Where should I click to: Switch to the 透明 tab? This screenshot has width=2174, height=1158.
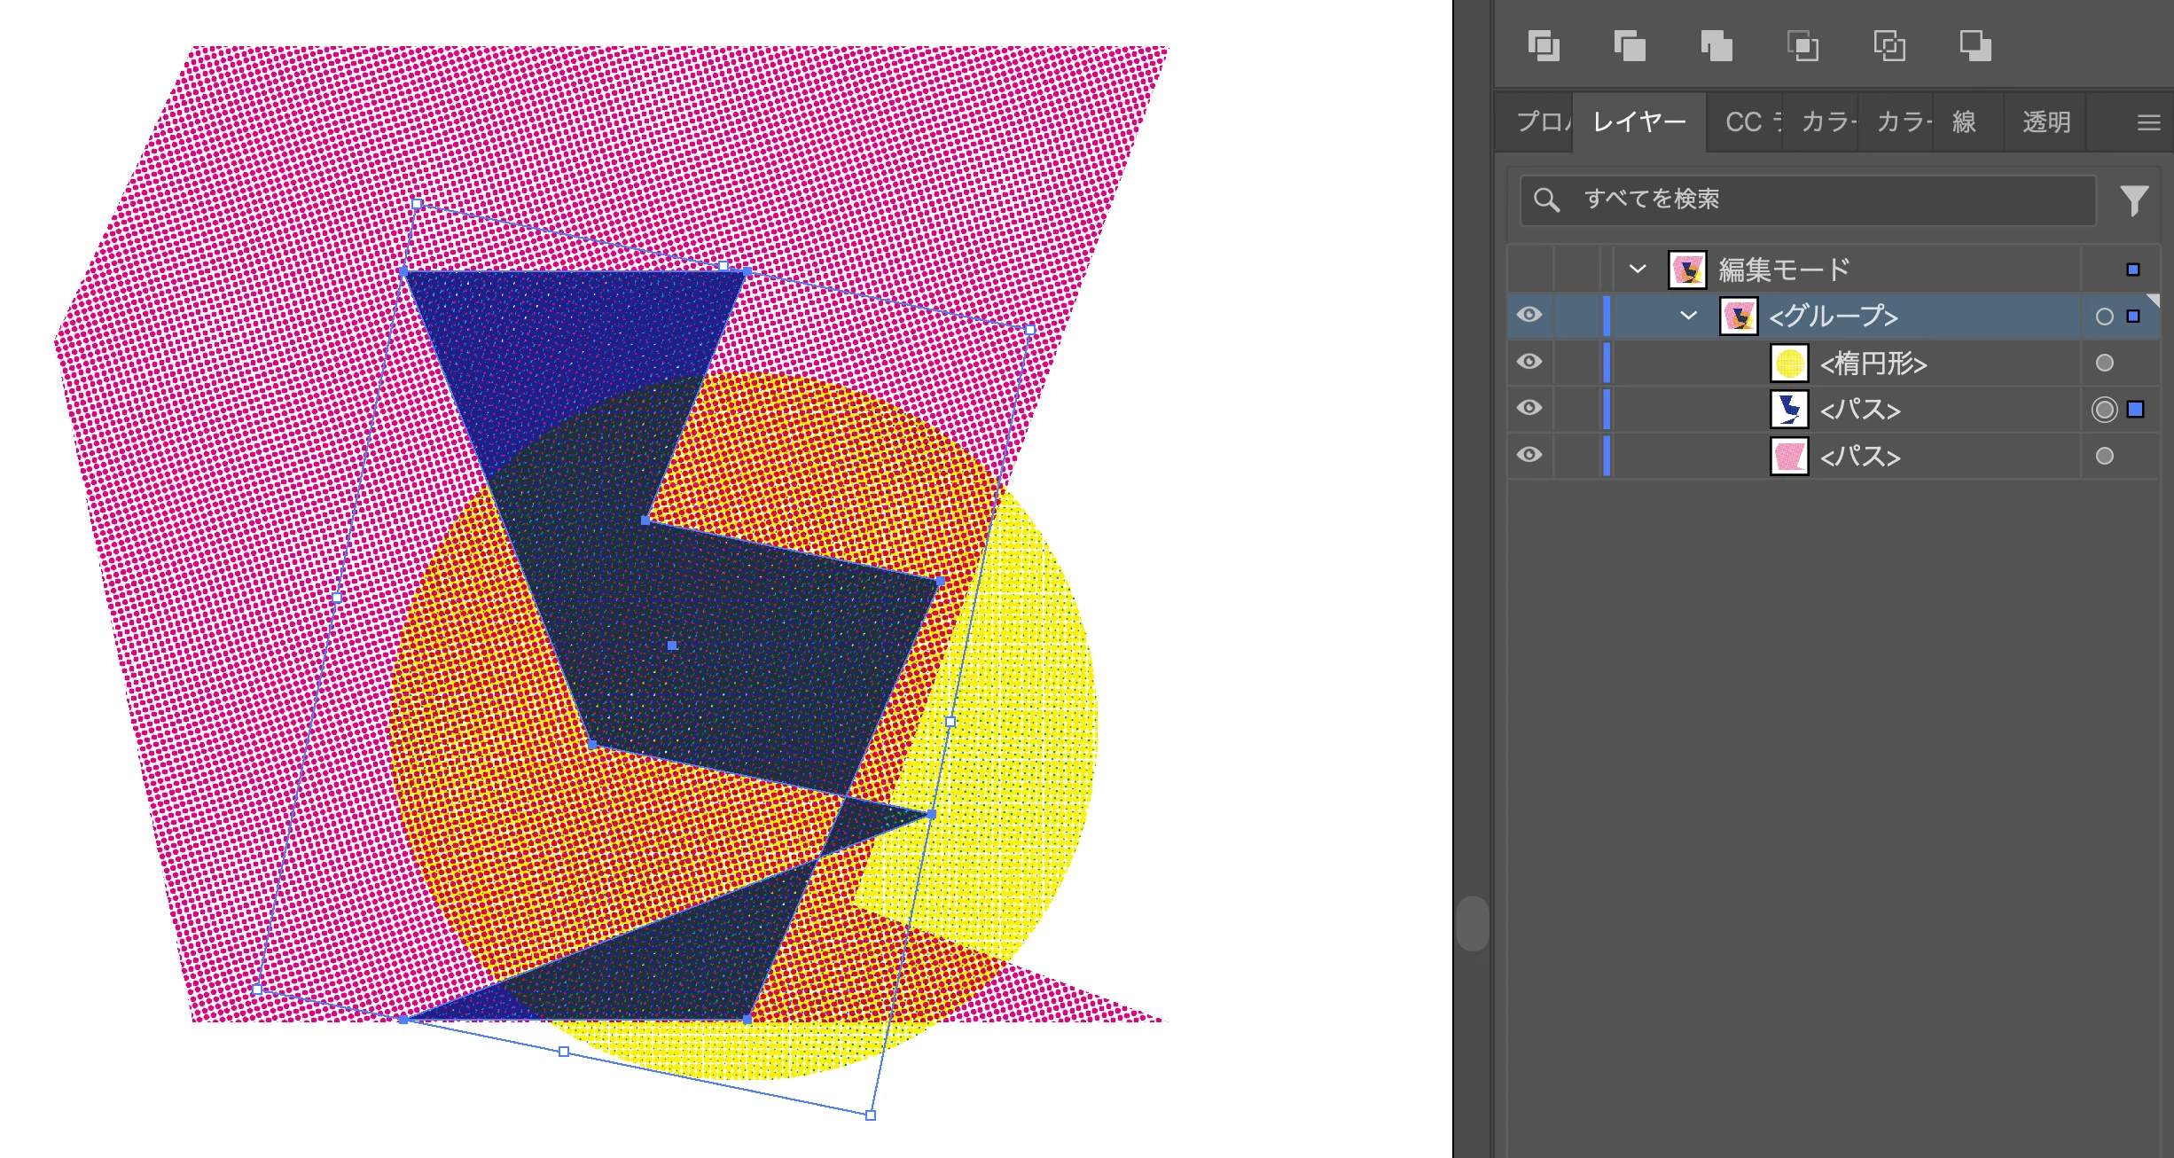[x=2045, y=122]
